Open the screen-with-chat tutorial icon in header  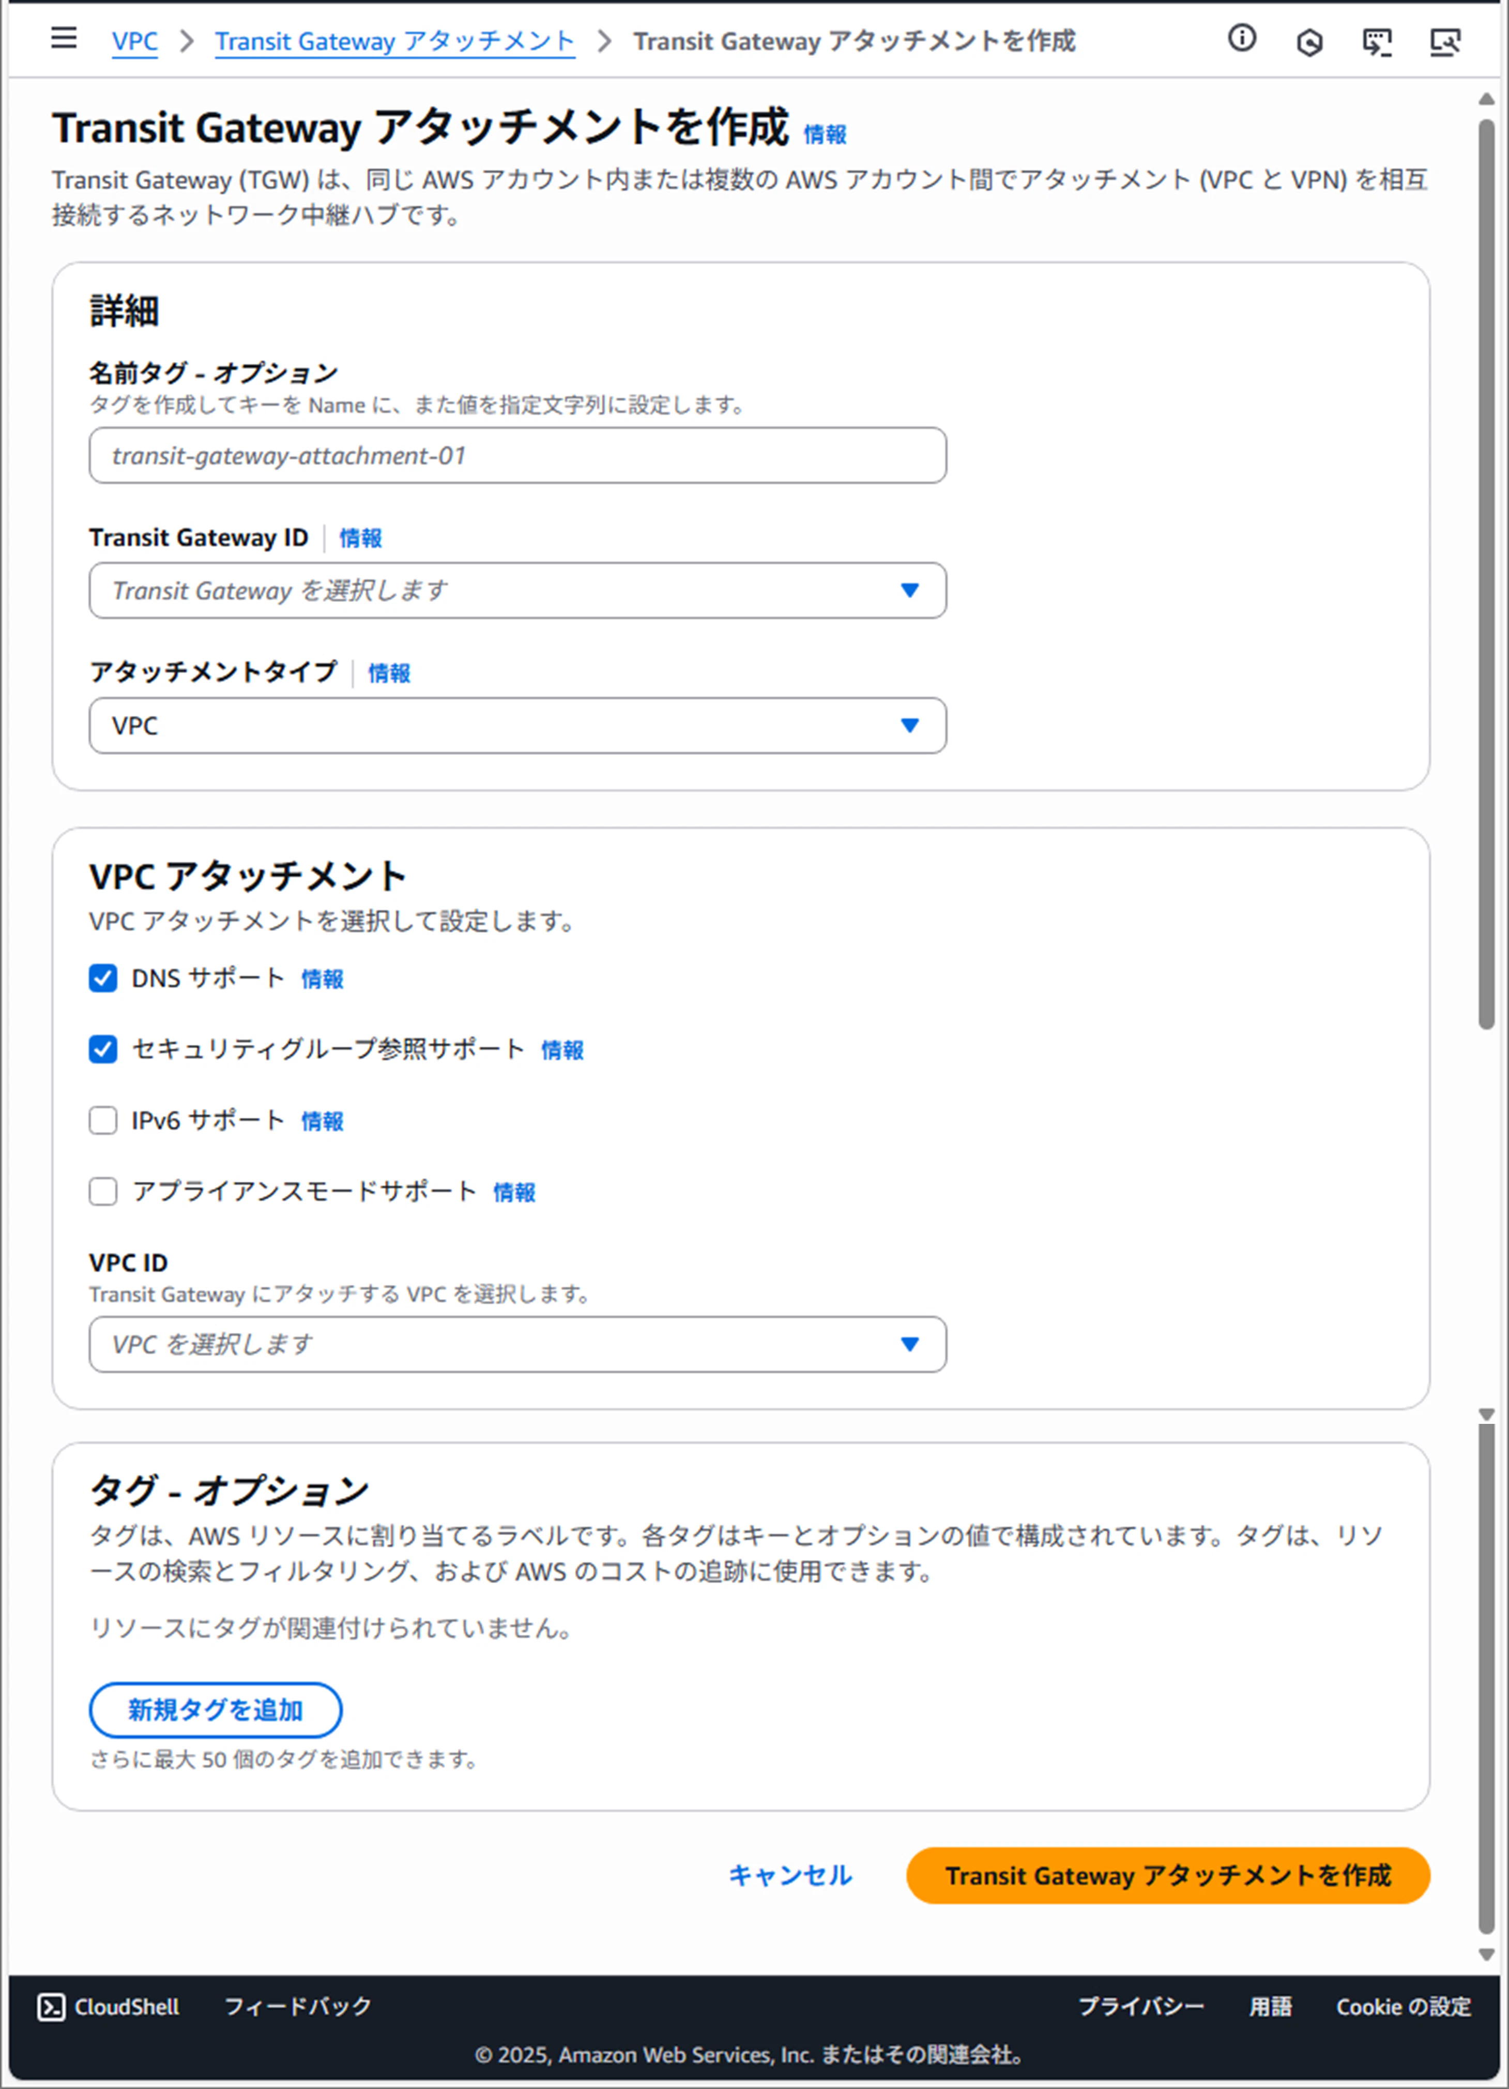click(1377, 42)
